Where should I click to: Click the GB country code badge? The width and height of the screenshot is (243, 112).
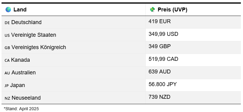pos(7,48)
